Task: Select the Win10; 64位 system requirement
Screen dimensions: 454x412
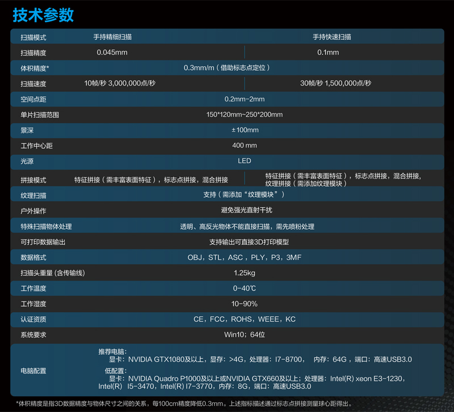Action: point(245,335)
